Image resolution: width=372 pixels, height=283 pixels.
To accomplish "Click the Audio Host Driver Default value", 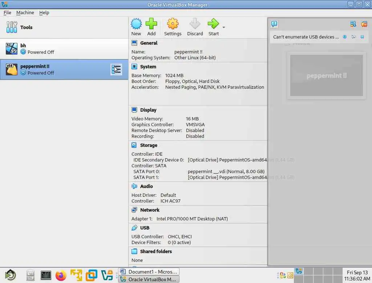I will pyautogui.click(x=168, y=195).
